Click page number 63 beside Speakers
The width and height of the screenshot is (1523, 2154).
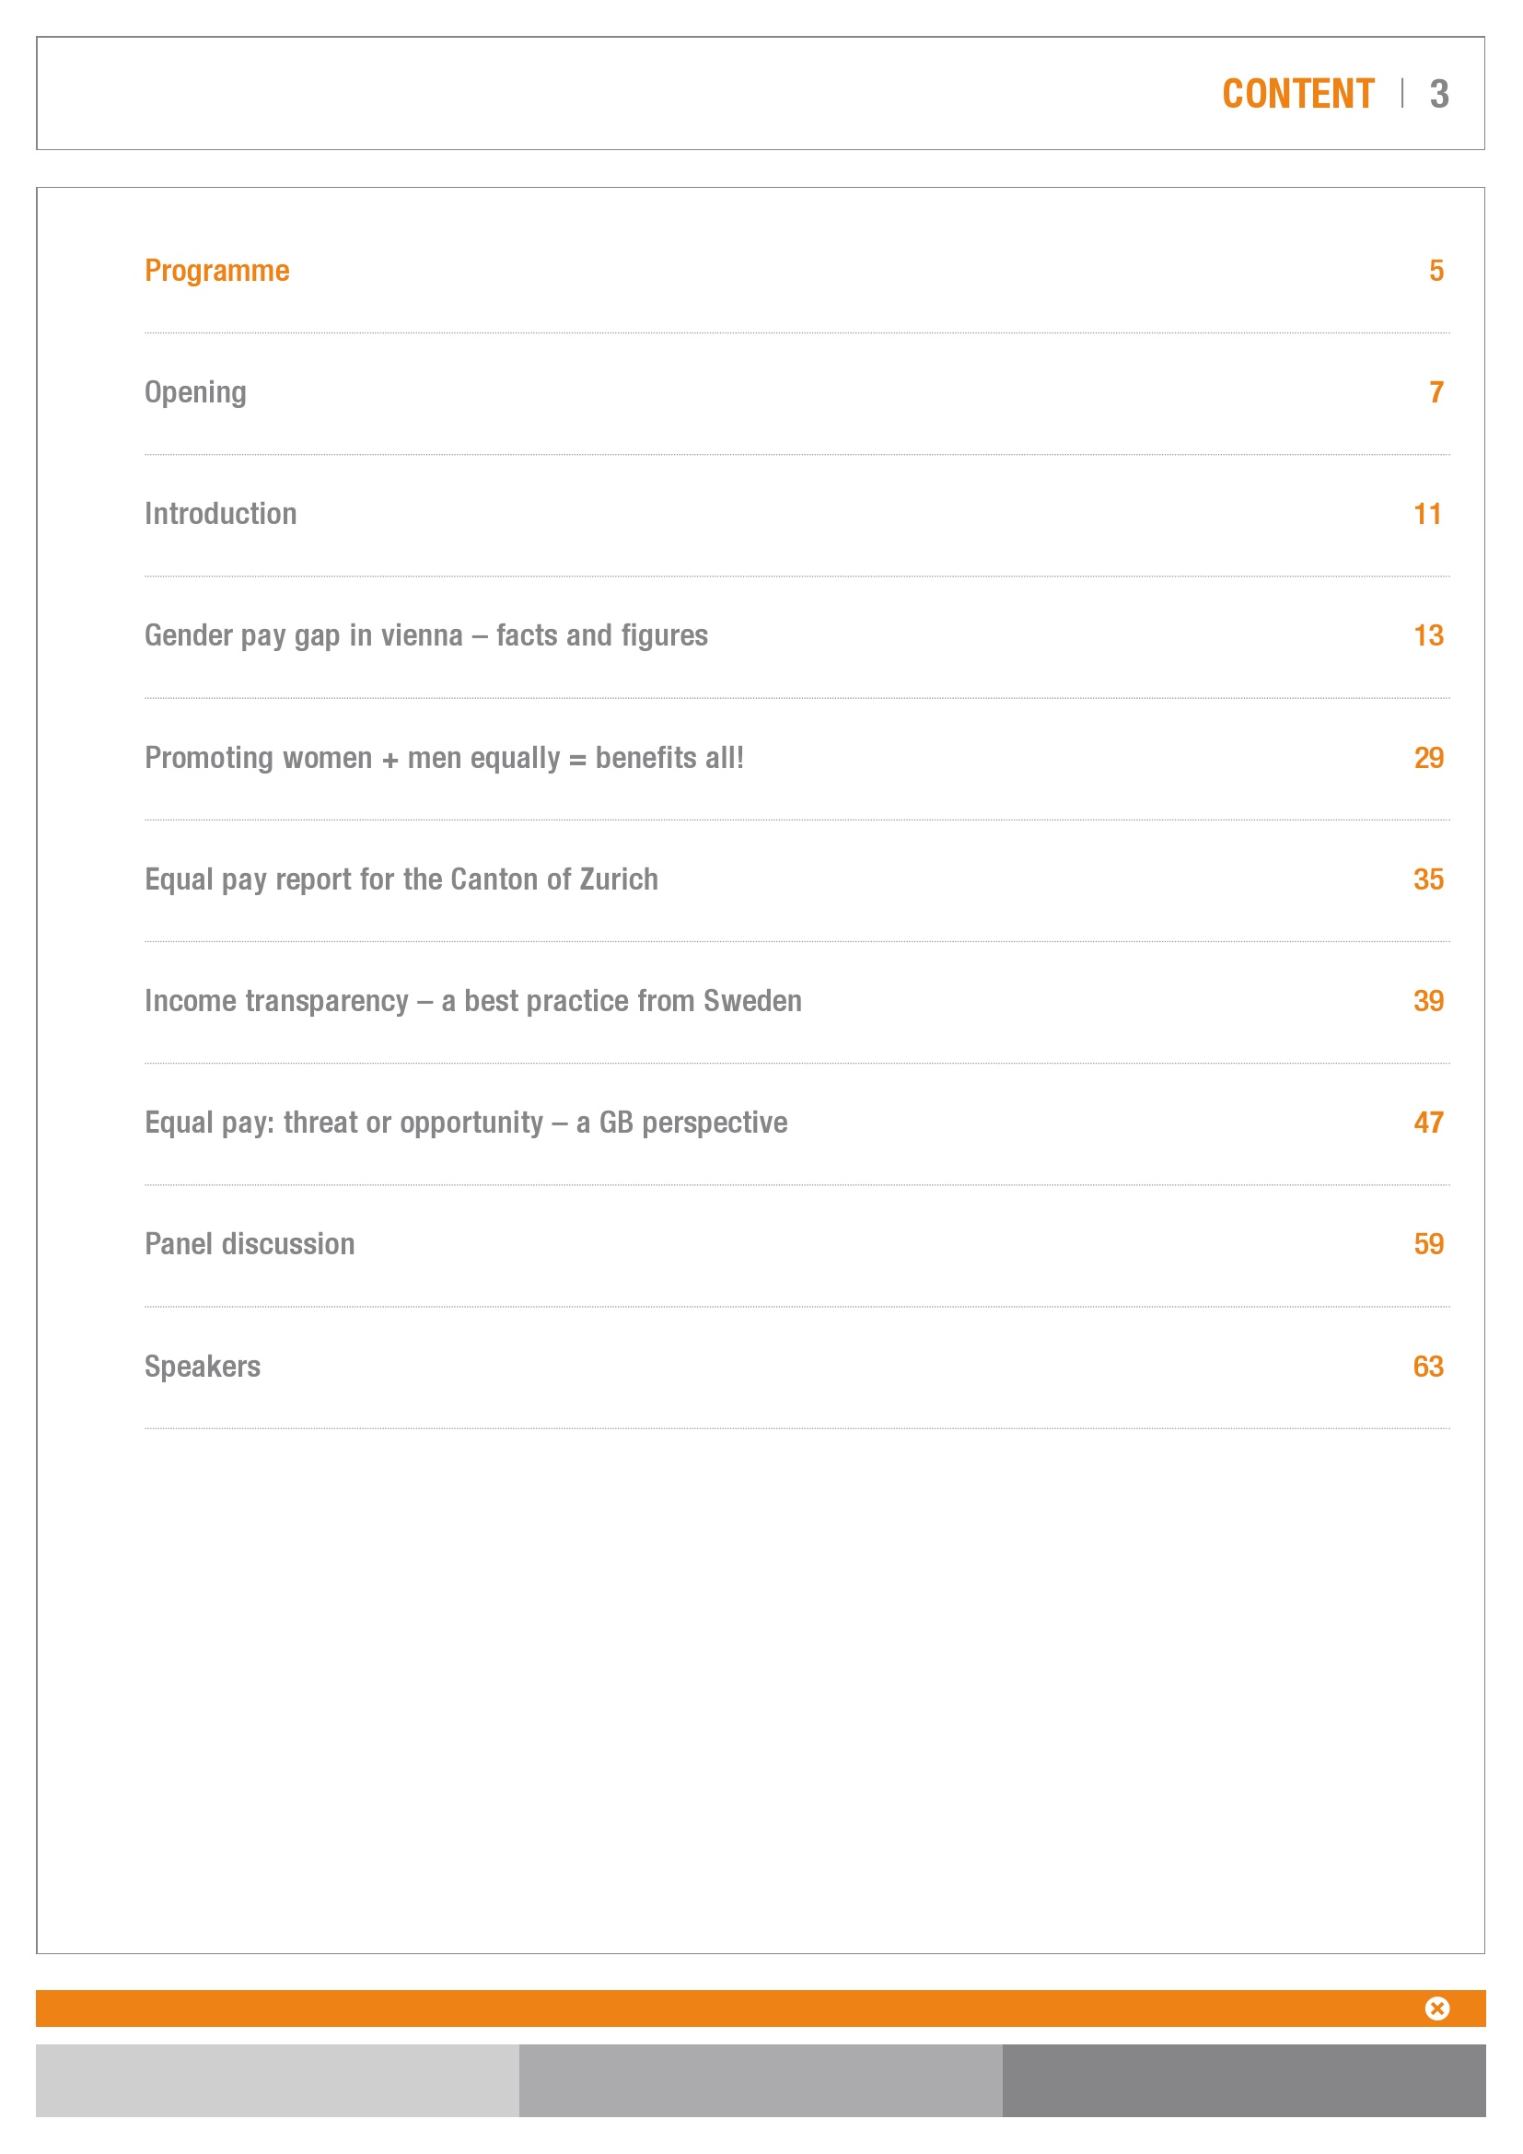coord(1428,1366)
